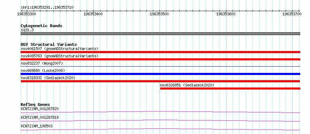Screen dimensions: 310x134
Task: Click ruler tick label 196353400
Action: [93, 14]
